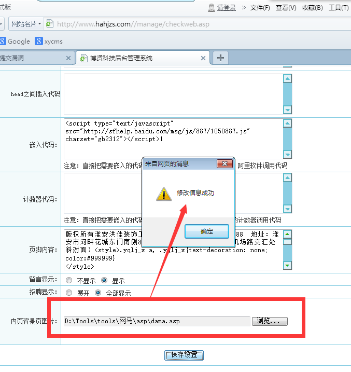
Task: Close the 来自网页的消息 dialog
Action: pyautogui.click(x=224, y=164)
